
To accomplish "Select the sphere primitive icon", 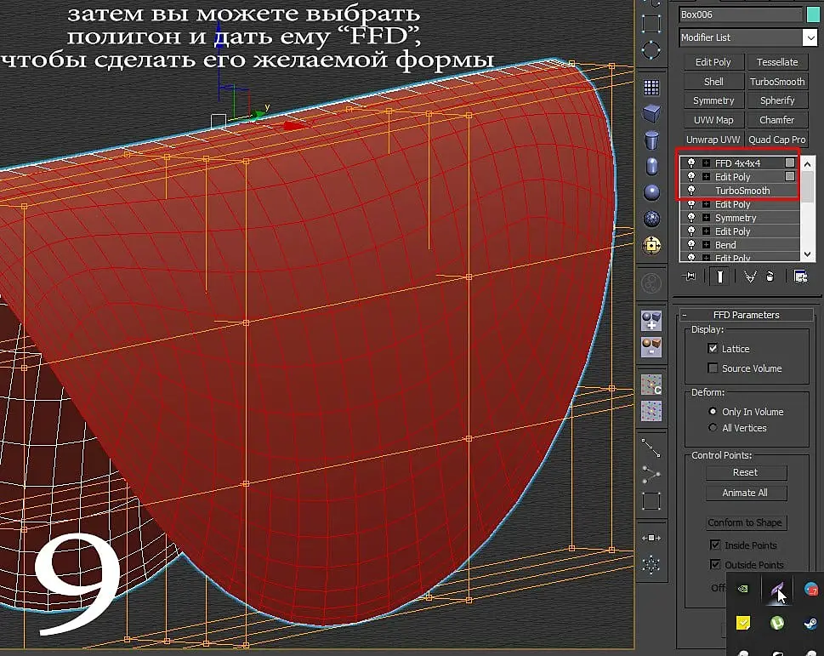I will click(x=651, y=192).
